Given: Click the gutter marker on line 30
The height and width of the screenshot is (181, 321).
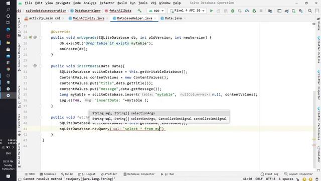Looking at the screenshot, I should 35,66.
